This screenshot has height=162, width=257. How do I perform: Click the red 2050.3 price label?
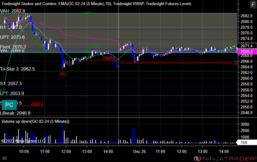pyautogui.click(x=37, y=104)
